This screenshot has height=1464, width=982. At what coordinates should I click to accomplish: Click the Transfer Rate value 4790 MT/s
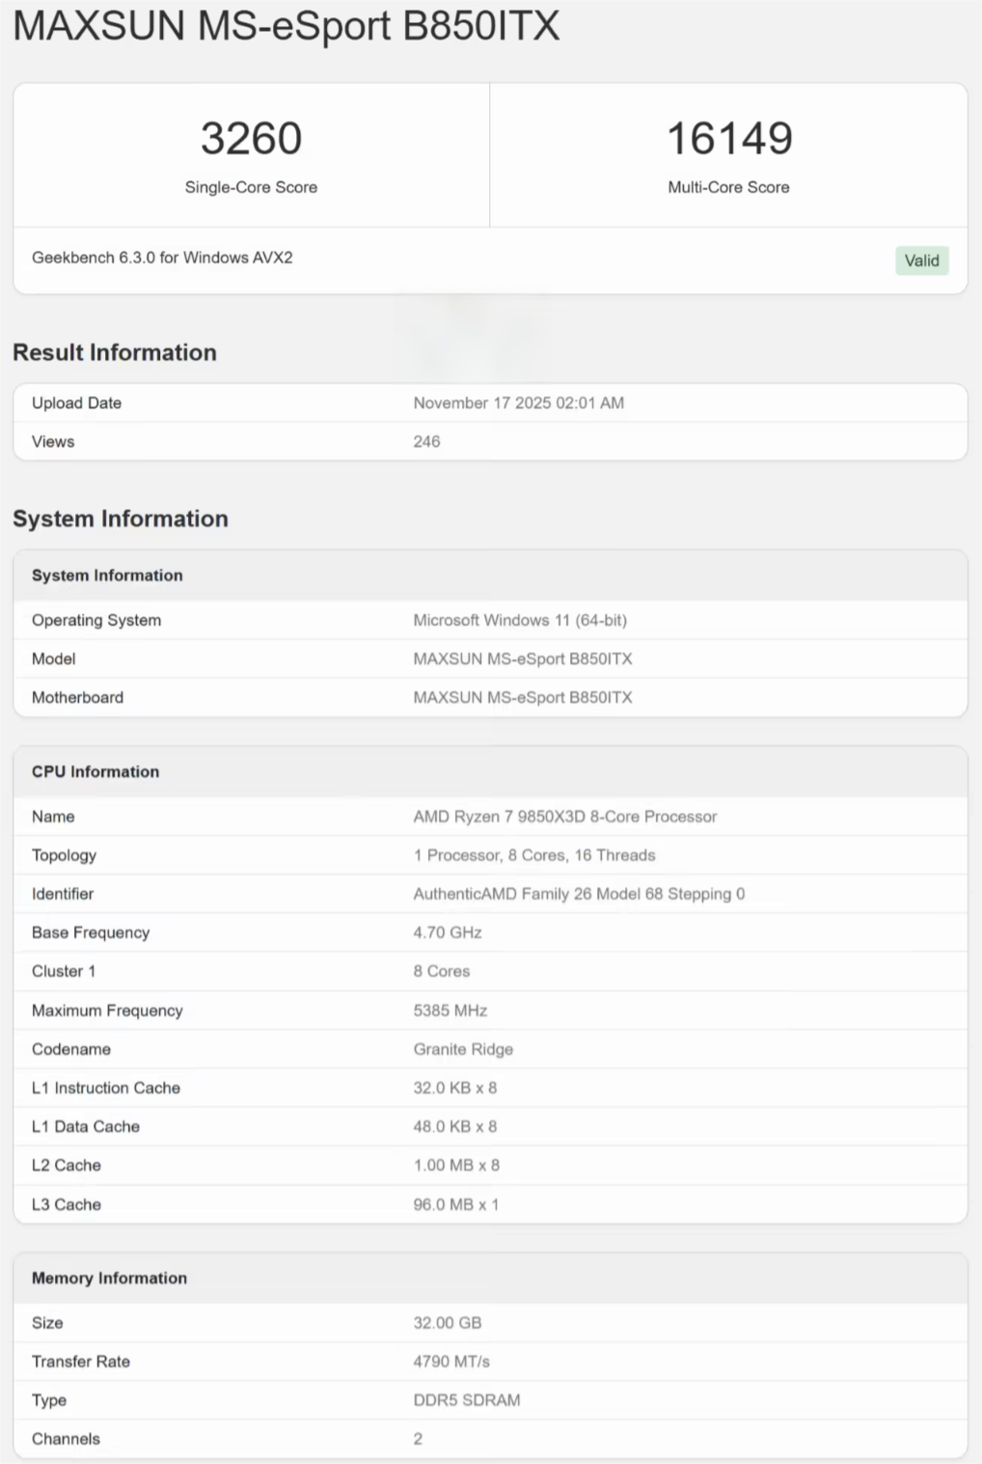(451, 1362)
